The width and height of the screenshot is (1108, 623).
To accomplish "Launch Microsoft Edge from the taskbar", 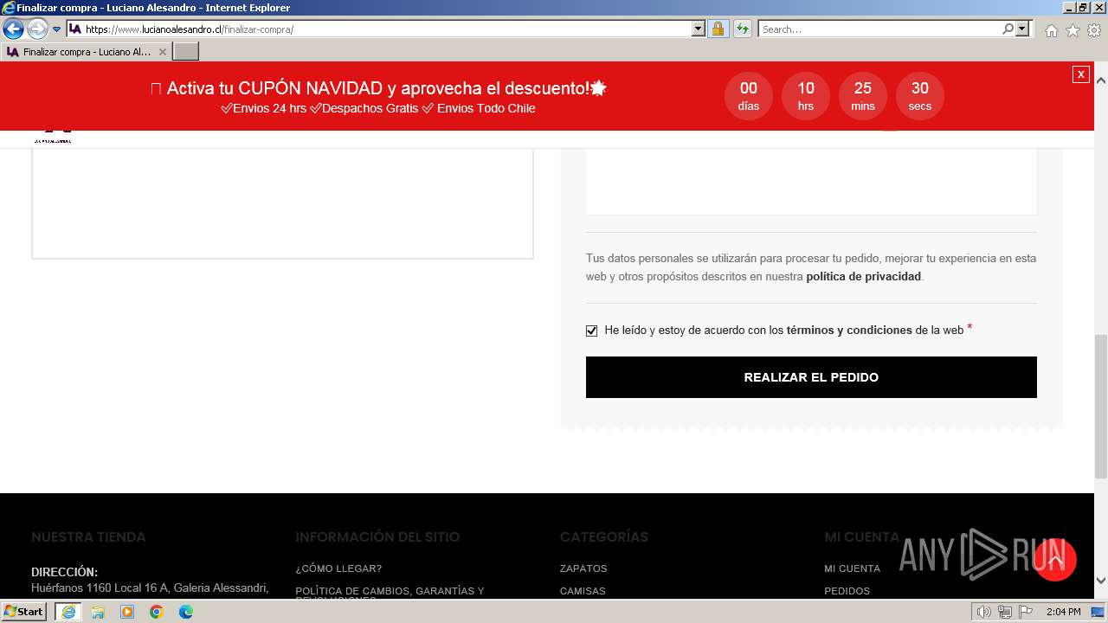I will pyautogui.click(x=186, y=612).
